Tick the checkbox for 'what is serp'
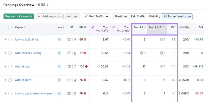This screenshot has width=204, height=102. click(10, 80)
